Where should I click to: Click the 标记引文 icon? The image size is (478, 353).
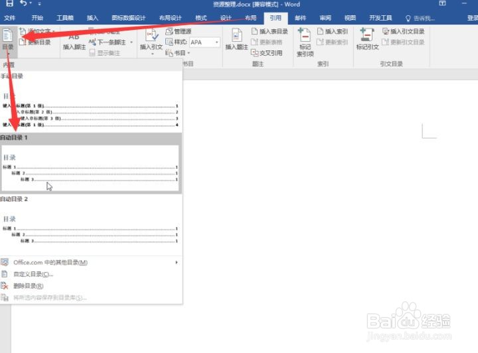pos(367,35)
